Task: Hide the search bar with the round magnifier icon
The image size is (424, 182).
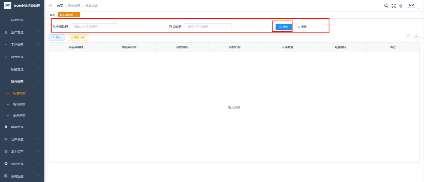Action: pos(408,37)
